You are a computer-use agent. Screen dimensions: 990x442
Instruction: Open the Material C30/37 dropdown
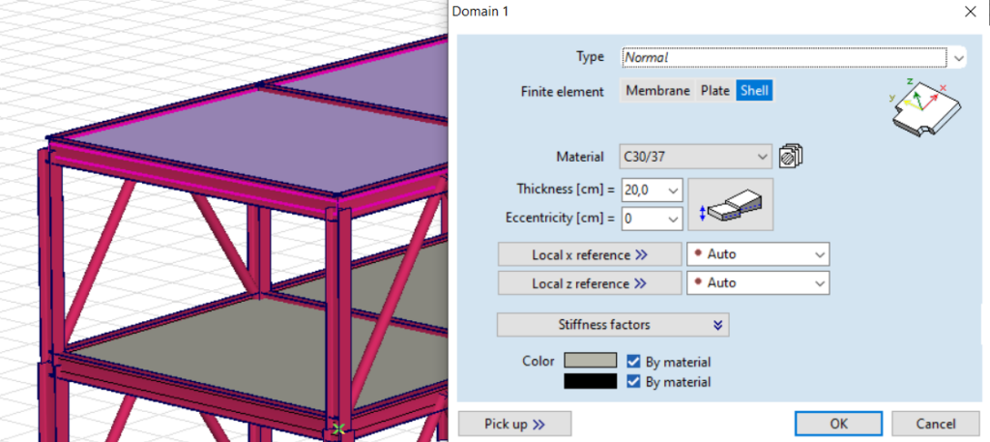tap(696, 157)
